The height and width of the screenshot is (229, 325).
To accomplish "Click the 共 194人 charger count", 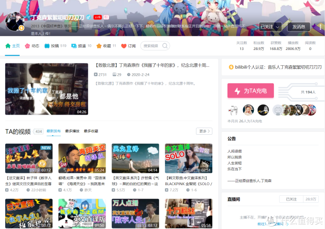I will [308, 92].
